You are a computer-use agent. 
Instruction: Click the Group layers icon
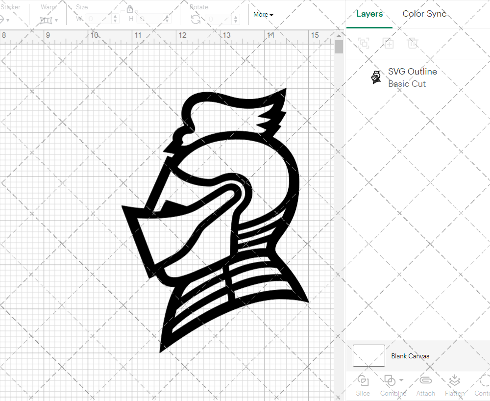coord(364,43)
